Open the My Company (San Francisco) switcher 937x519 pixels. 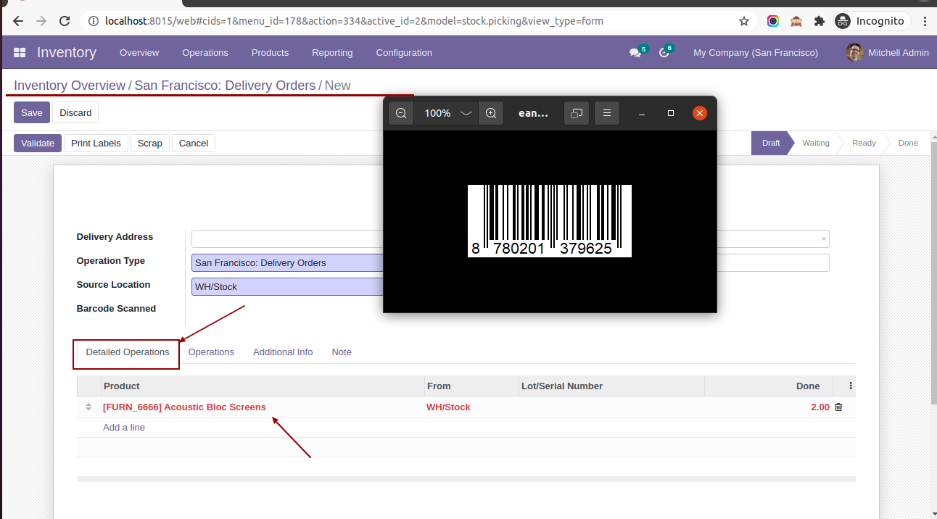756,52
